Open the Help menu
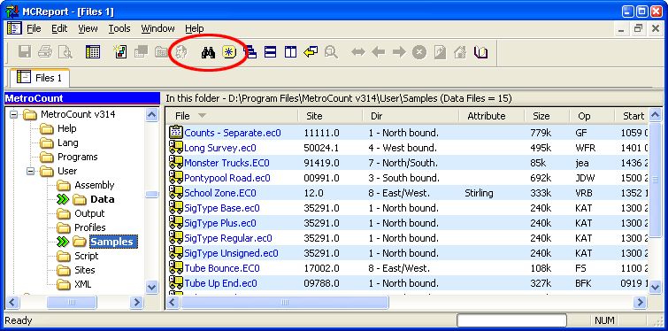 point(195,28)
